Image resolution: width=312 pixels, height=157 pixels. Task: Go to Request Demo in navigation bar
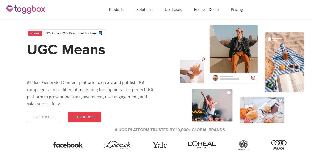tap(206, 10)
